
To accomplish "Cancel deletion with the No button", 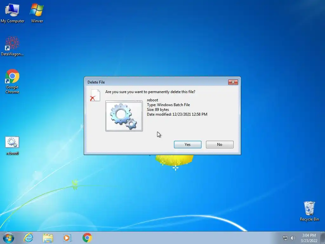I will click(x=220, y=145).
